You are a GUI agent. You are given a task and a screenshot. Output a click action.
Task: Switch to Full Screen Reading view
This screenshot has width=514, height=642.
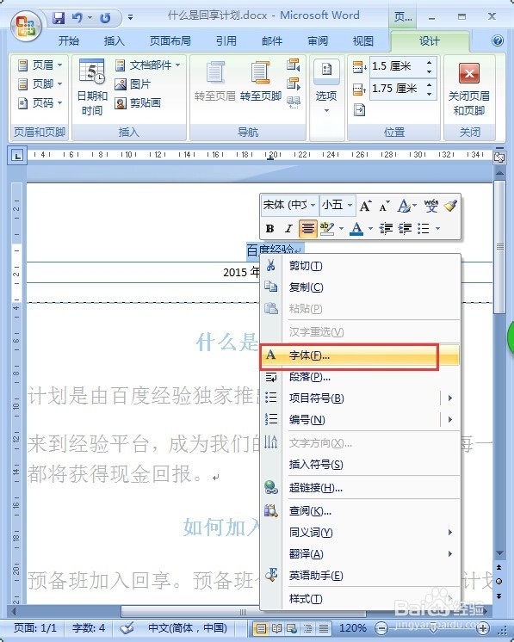276,627
